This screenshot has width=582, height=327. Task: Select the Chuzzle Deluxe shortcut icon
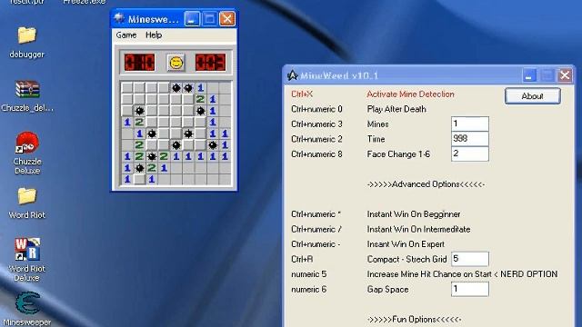(26, 143)
